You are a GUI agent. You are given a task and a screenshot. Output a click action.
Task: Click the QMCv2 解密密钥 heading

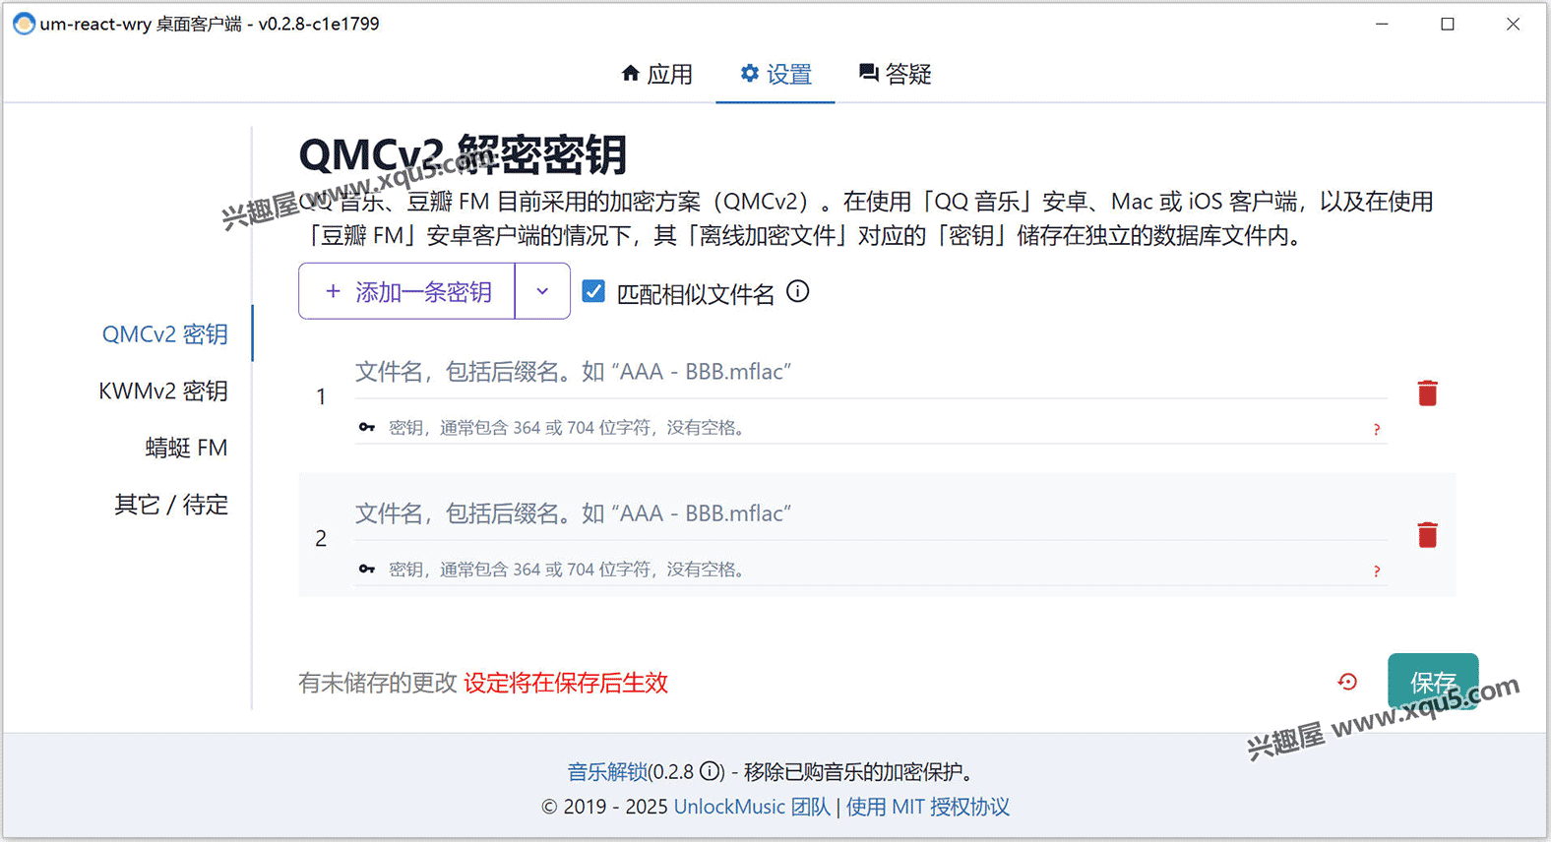(463, 154)
